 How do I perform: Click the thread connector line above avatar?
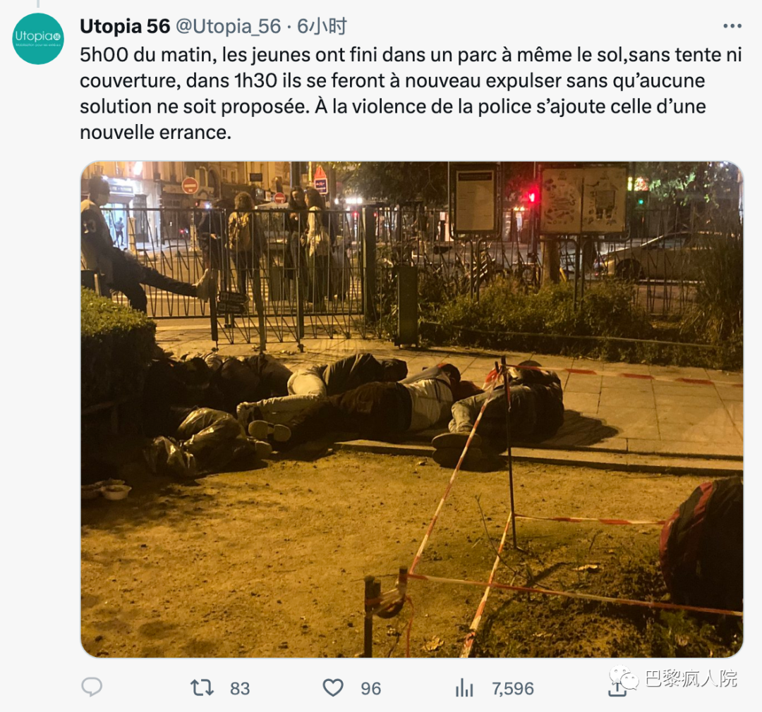pyautogui.click(x=38, y=4)
